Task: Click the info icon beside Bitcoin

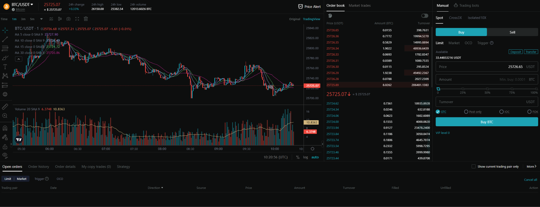Action: 13,9
